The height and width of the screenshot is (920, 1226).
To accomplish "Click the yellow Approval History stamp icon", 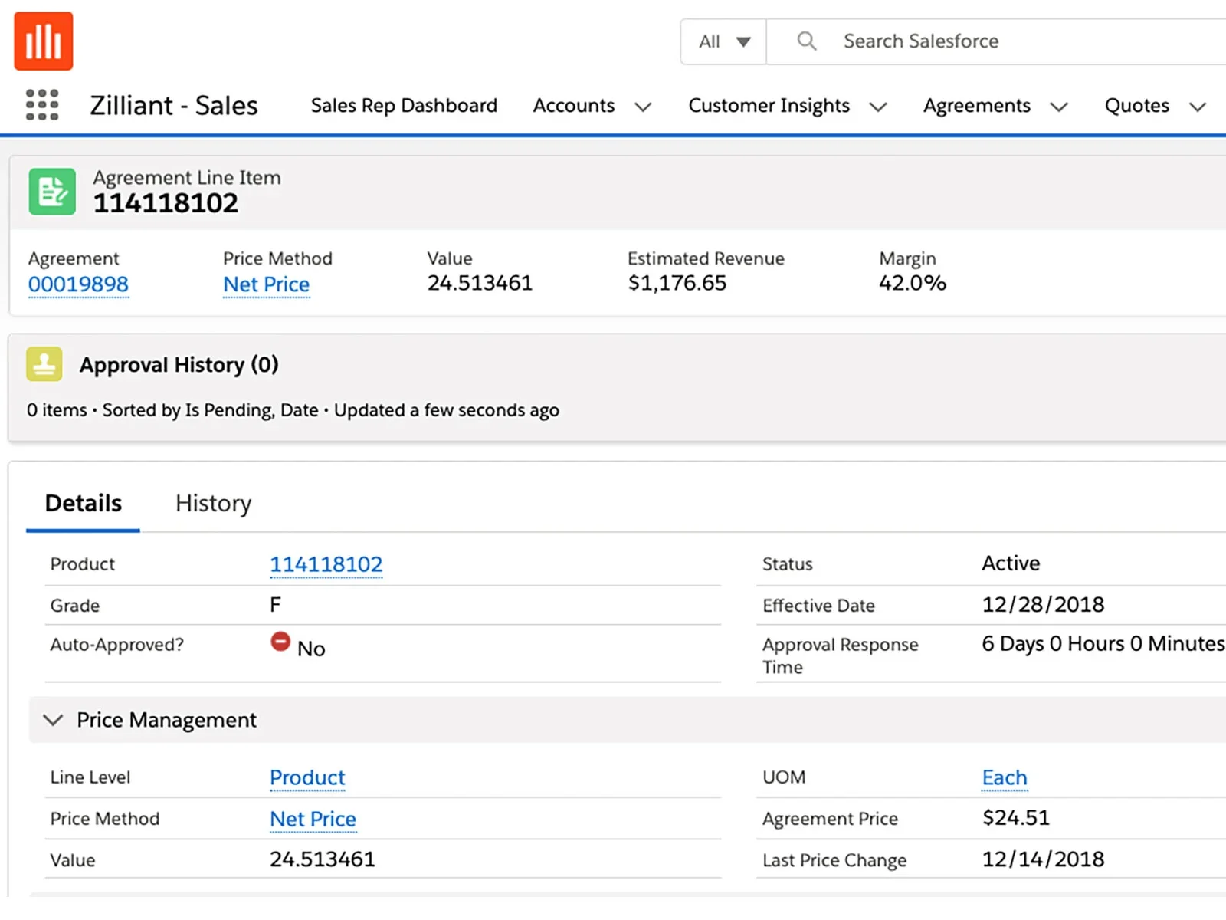I will point(44,364).
